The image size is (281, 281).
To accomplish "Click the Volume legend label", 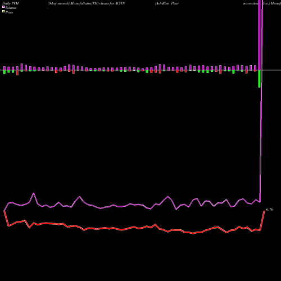I will pyautogui.click(x=11, y=8).
